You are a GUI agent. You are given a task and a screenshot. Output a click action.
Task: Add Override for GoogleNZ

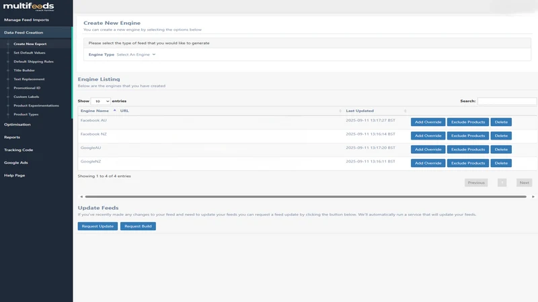pyautogui.click(x=428, y=163)
